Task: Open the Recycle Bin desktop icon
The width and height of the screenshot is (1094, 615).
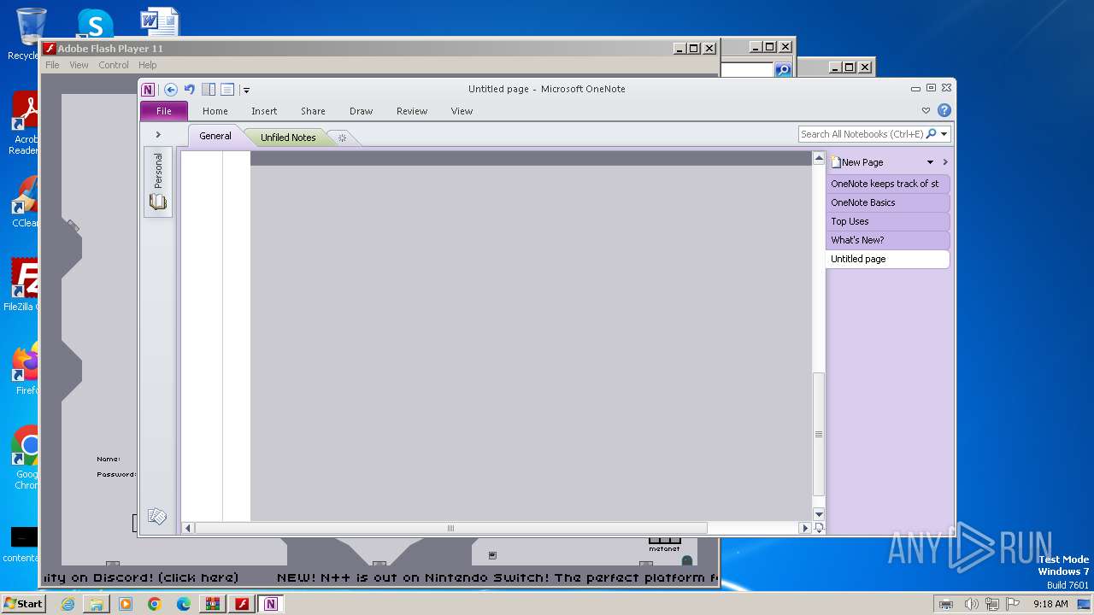Action: [31, 32]
